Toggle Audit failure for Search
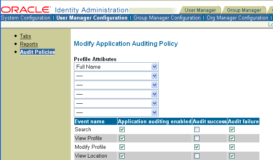 [232, 129]
